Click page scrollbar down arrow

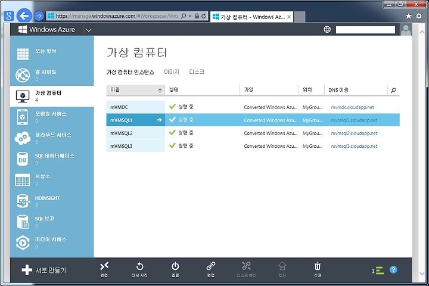point(422,273)
